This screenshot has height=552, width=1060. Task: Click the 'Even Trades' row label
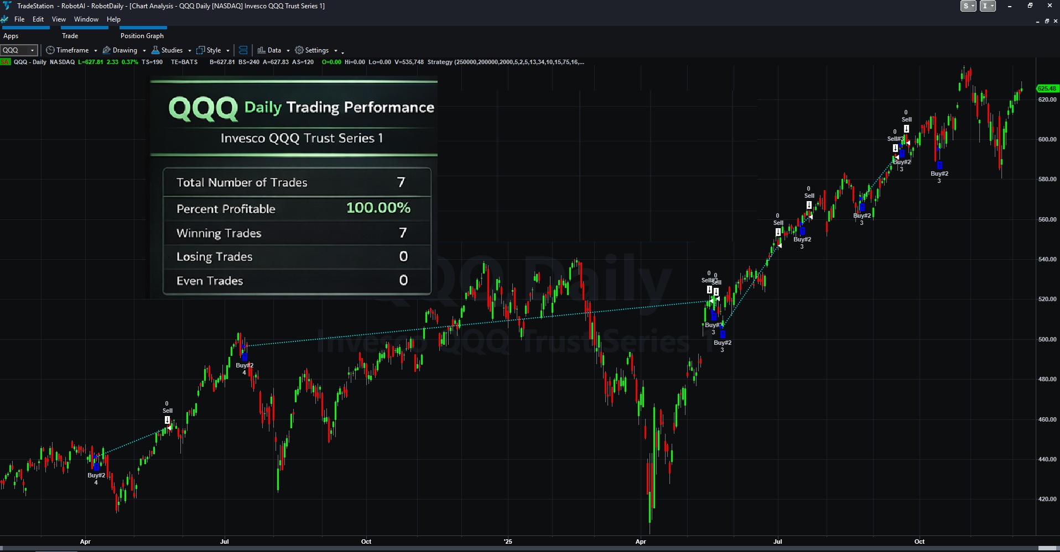[210, 281]
